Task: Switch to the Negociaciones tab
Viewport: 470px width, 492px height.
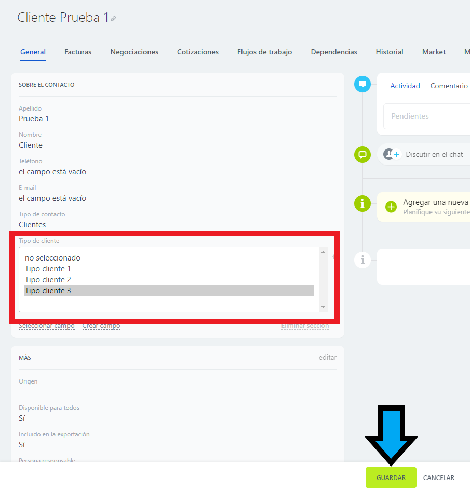Action: [134, 52]
